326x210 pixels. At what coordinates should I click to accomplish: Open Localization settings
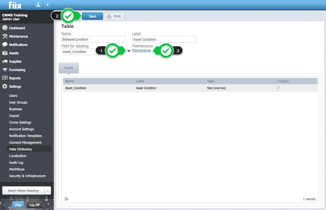18,156
